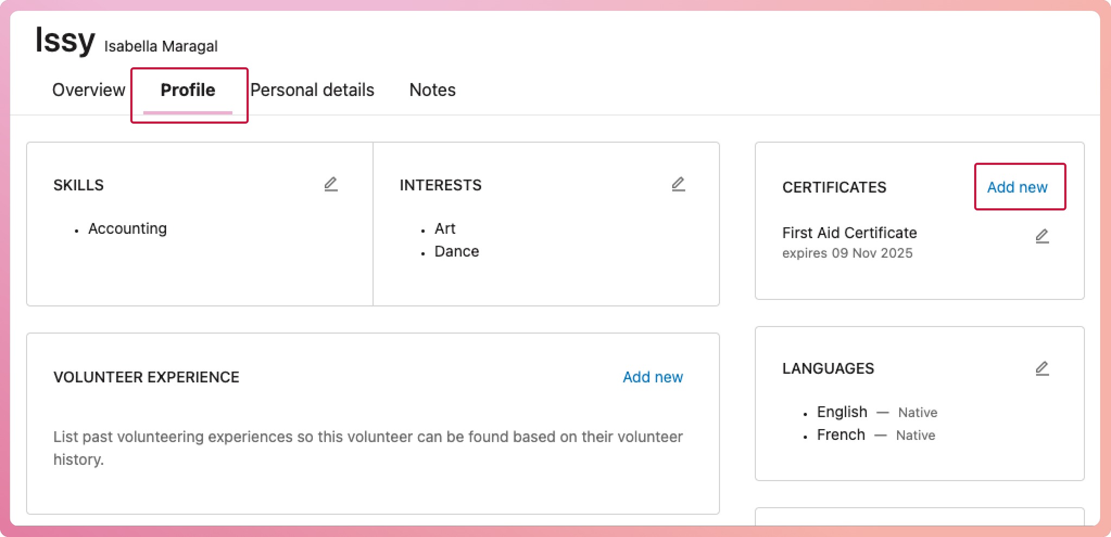Switch to the Overview tab
The width and height of the screenshot is (1111, 537).
pyautogui.click(x=89, y=90)
